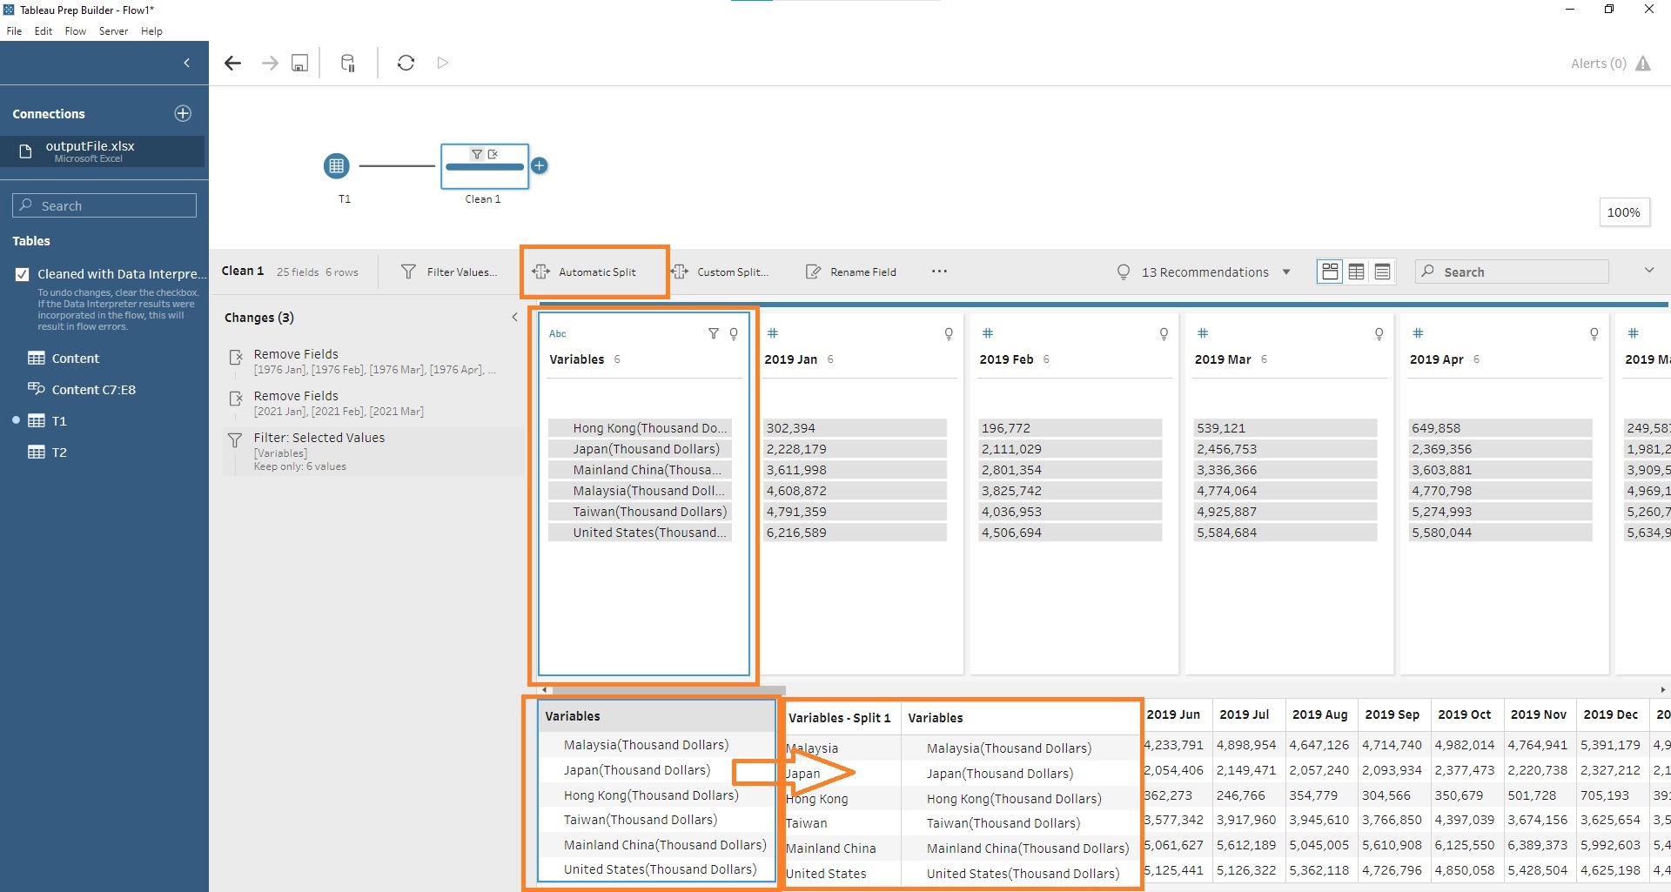Click the 2019 Jun column header in grid
1671x892 pixels.
[1173, 714]
